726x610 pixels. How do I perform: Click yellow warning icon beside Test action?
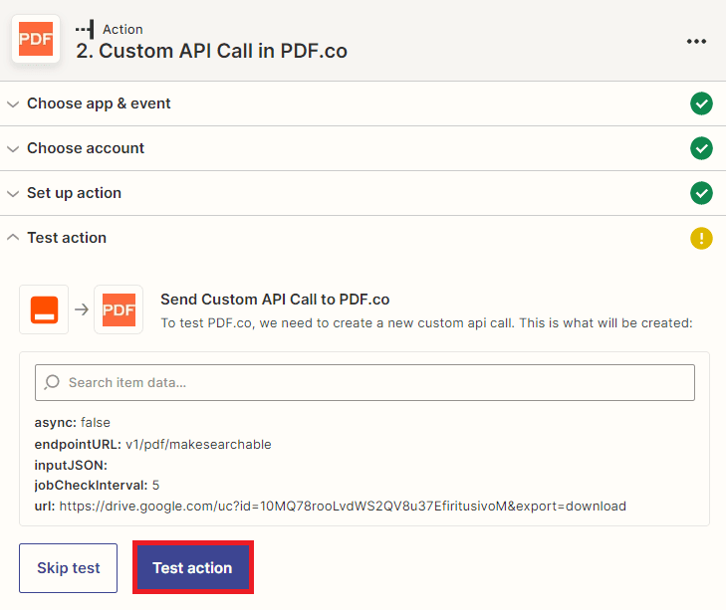click(701, 238)
